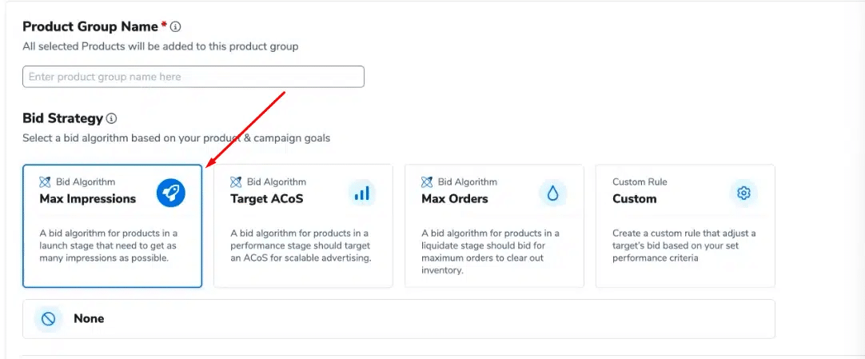
Task: Click the rocket icon on Max Impressions
Action: coord(170,193)
